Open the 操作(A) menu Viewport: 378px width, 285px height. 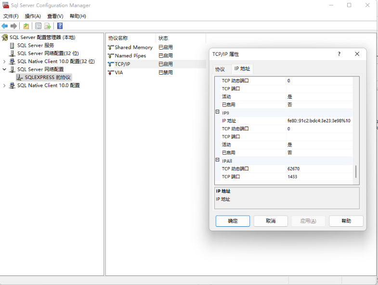point(33,16)
